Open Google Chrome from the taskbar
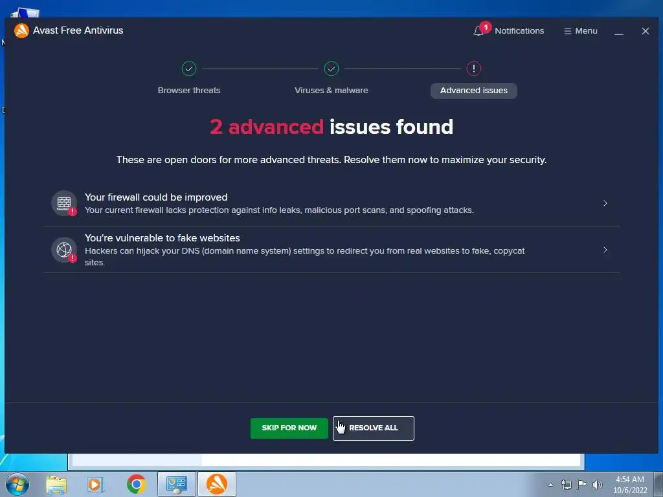Image resolution: width=663 pixels, height=497 pixels. 136,484
